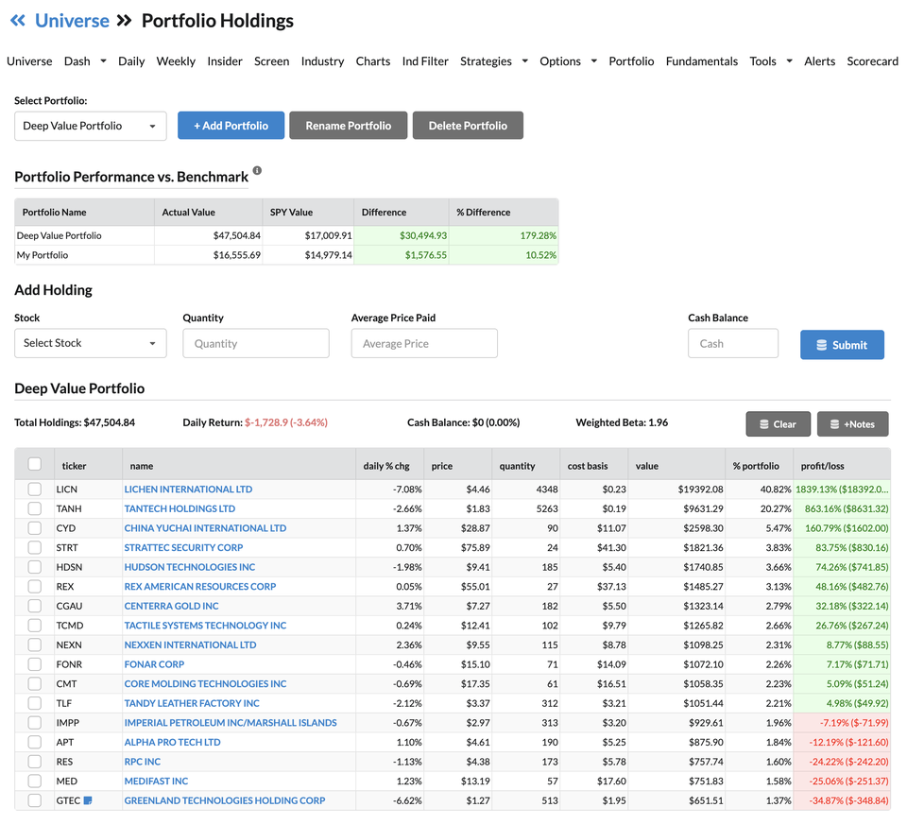Viewport: 907px width, 825px height.
Task: Check the CYD row checkbox
Action: pyautogui.click(x=35, y=528)
